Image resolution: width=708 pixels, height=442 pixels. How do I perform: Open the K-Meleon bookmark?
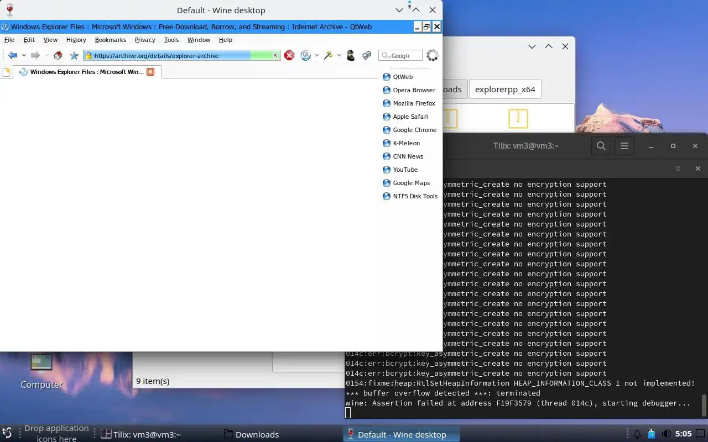(402, 143)
